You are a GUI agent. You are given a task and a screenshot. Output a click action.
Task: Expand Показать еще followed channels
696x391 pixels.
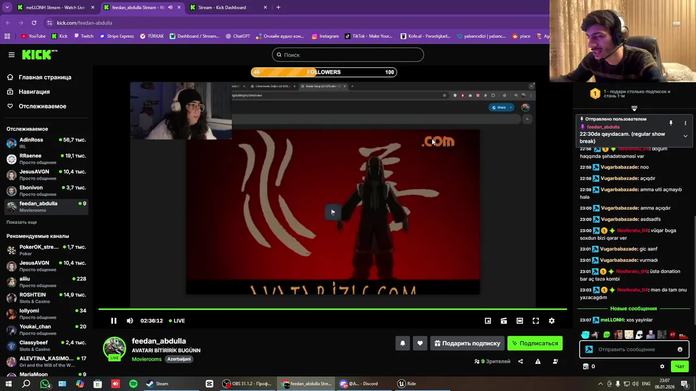pos(22,222)
